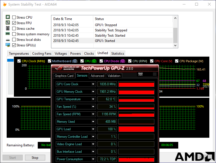Viewport: 216px width, 163px height.
Task: Click the greyed-out Start button
Action: pos(12,158)
